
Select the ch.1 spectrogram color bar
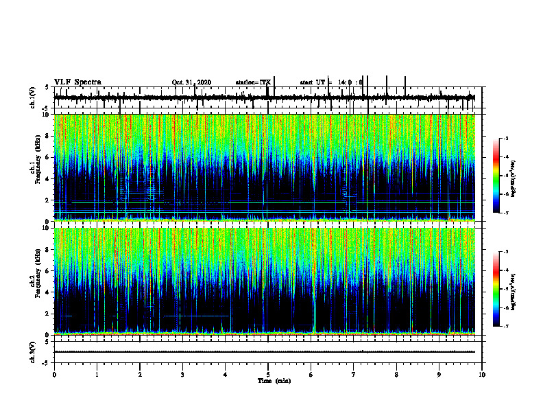coord(496,176)
